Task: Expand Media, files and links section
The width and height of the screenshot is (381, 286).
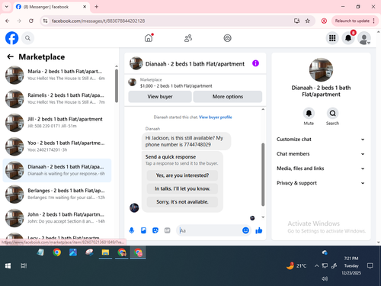Action: [x=321, y=169]
